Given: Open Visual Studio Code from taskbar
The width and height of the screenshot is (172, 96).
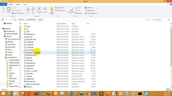Looking at the screenshot, I should pos(95,94).
